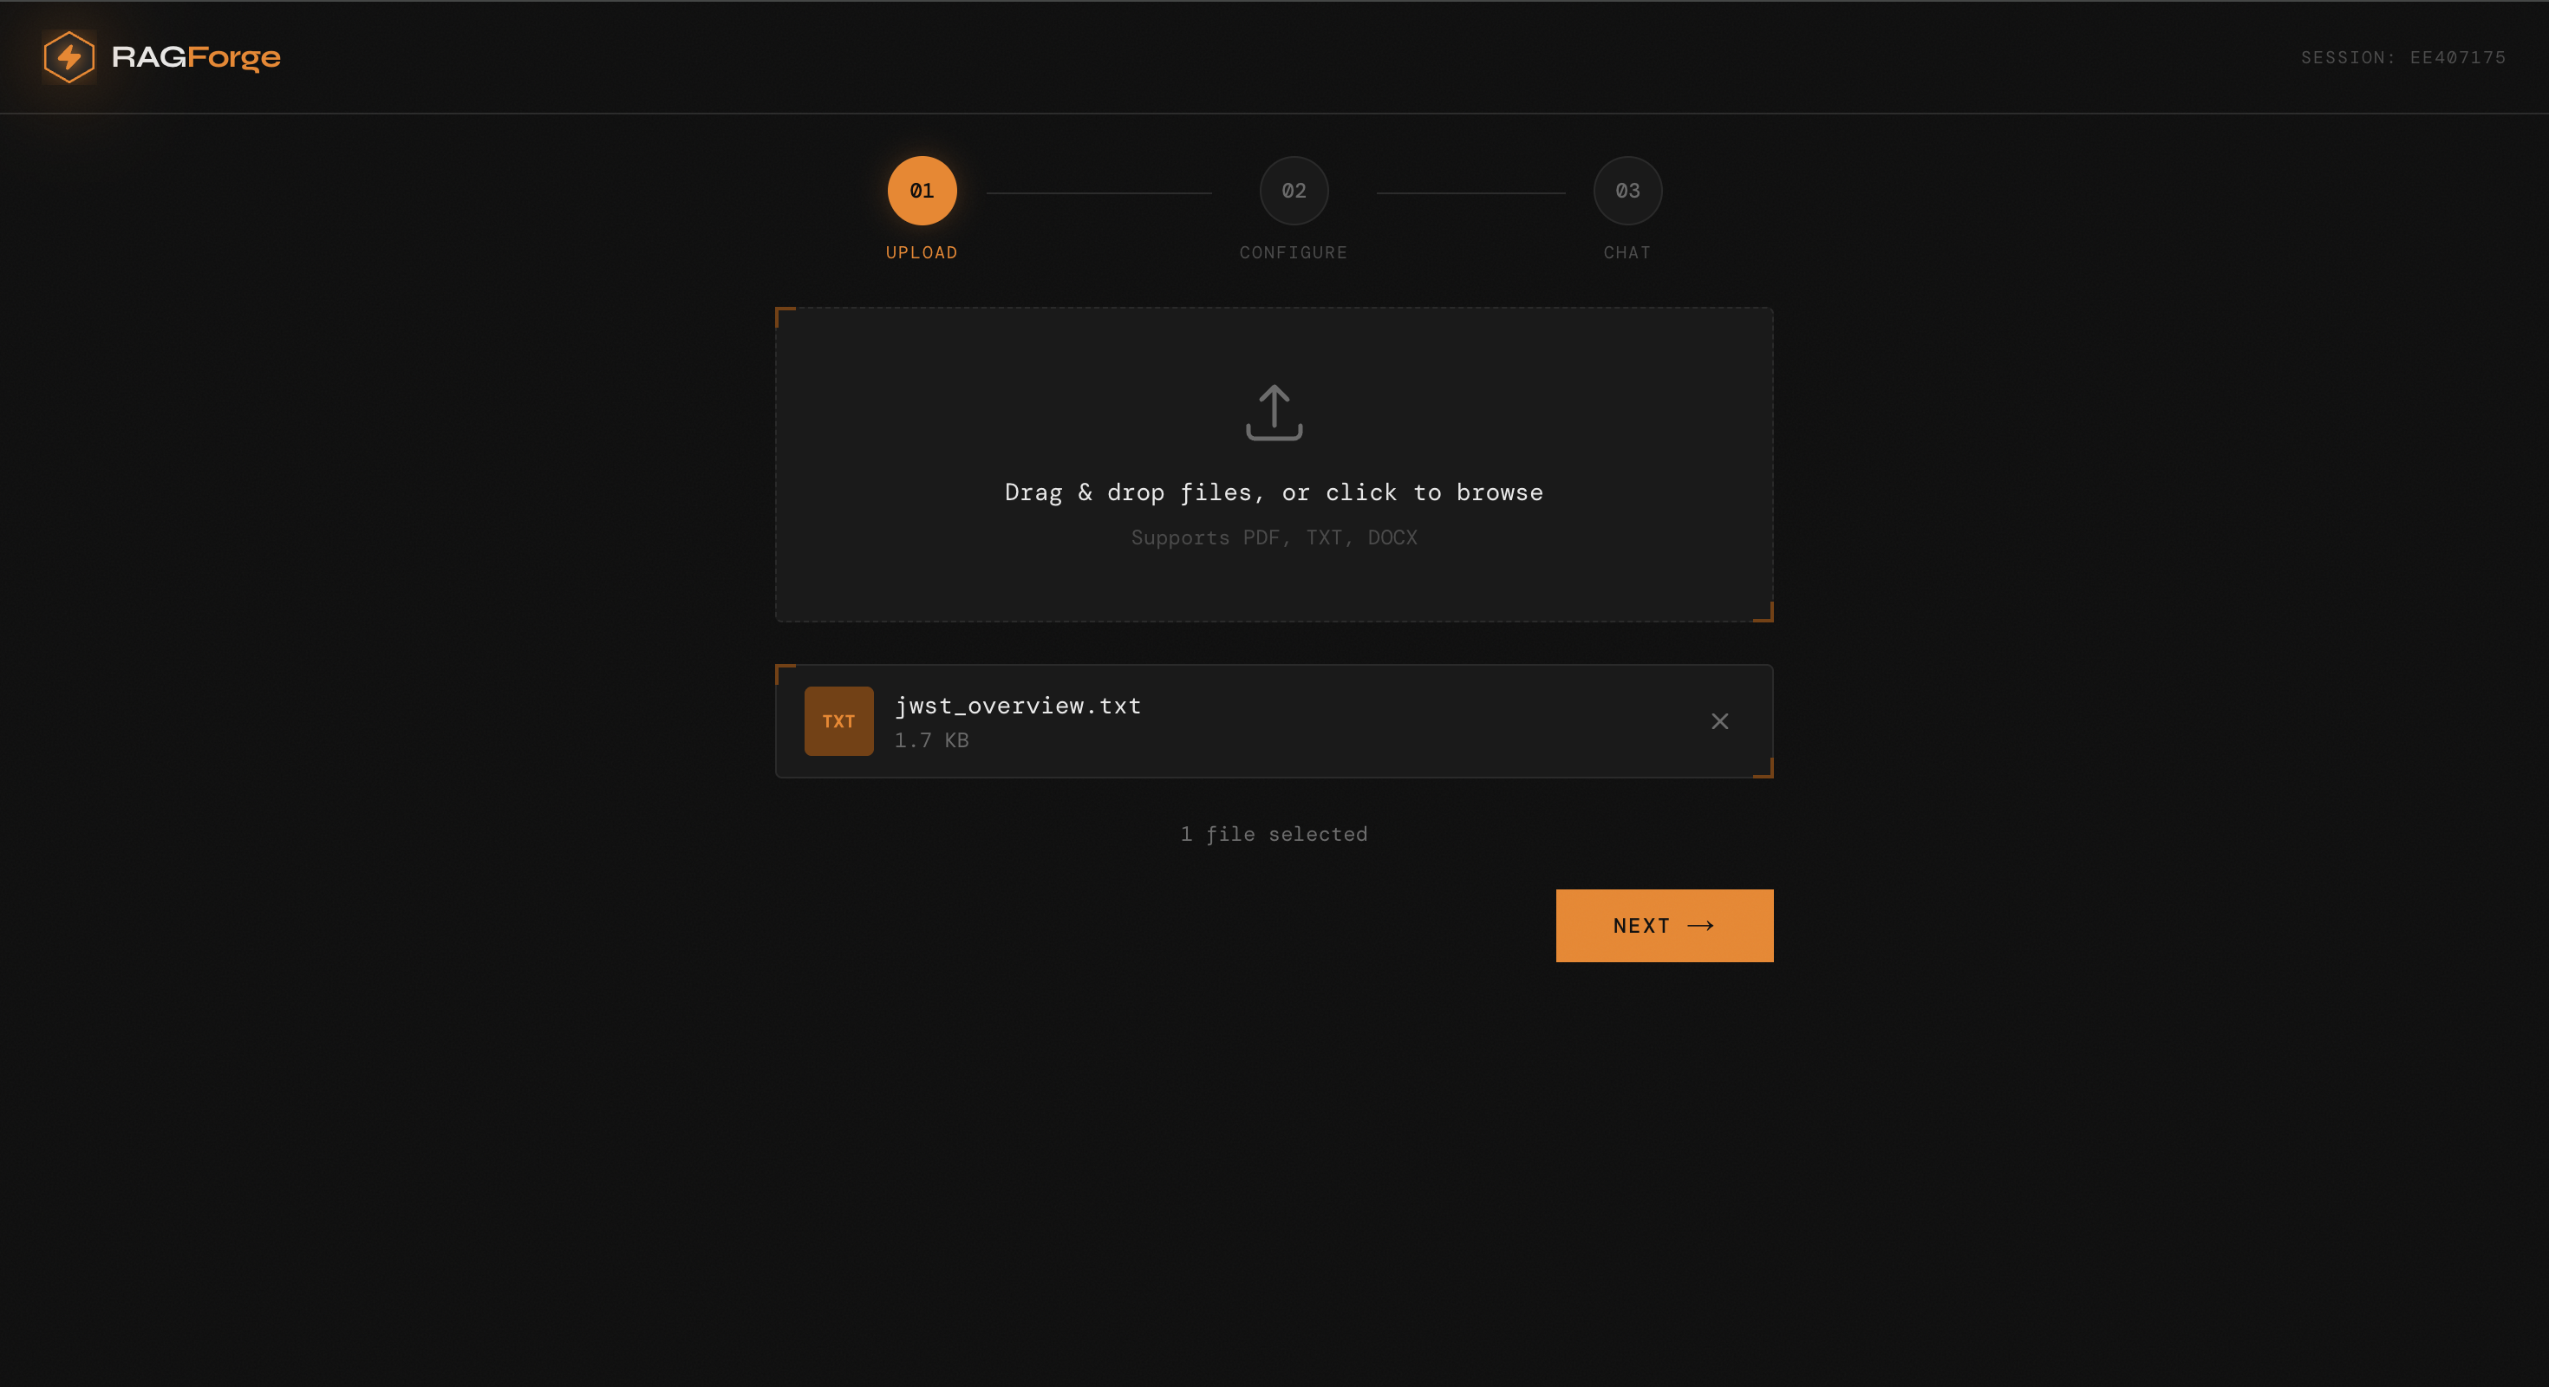Click the CONFIGURE step label
This screenshot has height=1387, width=2549.
pyautogui.click(x=1294, y=253)
